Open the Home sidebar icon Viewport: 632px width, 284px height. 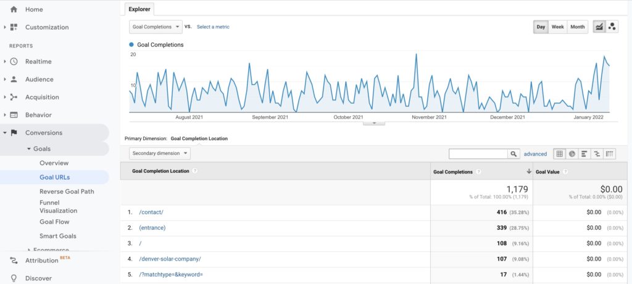tap(14, 9)
